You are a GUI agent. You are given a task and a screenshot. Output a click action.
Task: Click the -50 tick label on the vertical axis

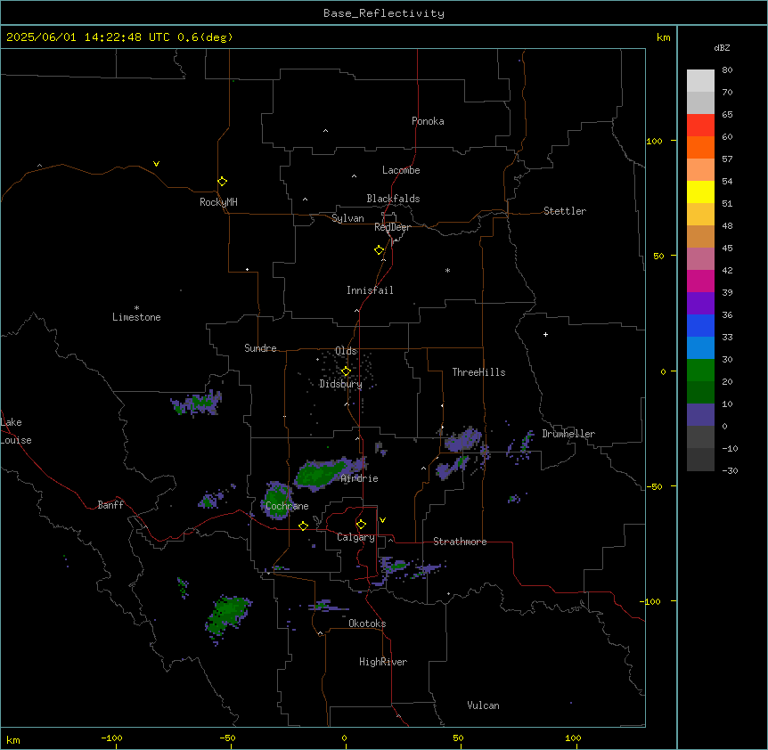coord(654,486)
